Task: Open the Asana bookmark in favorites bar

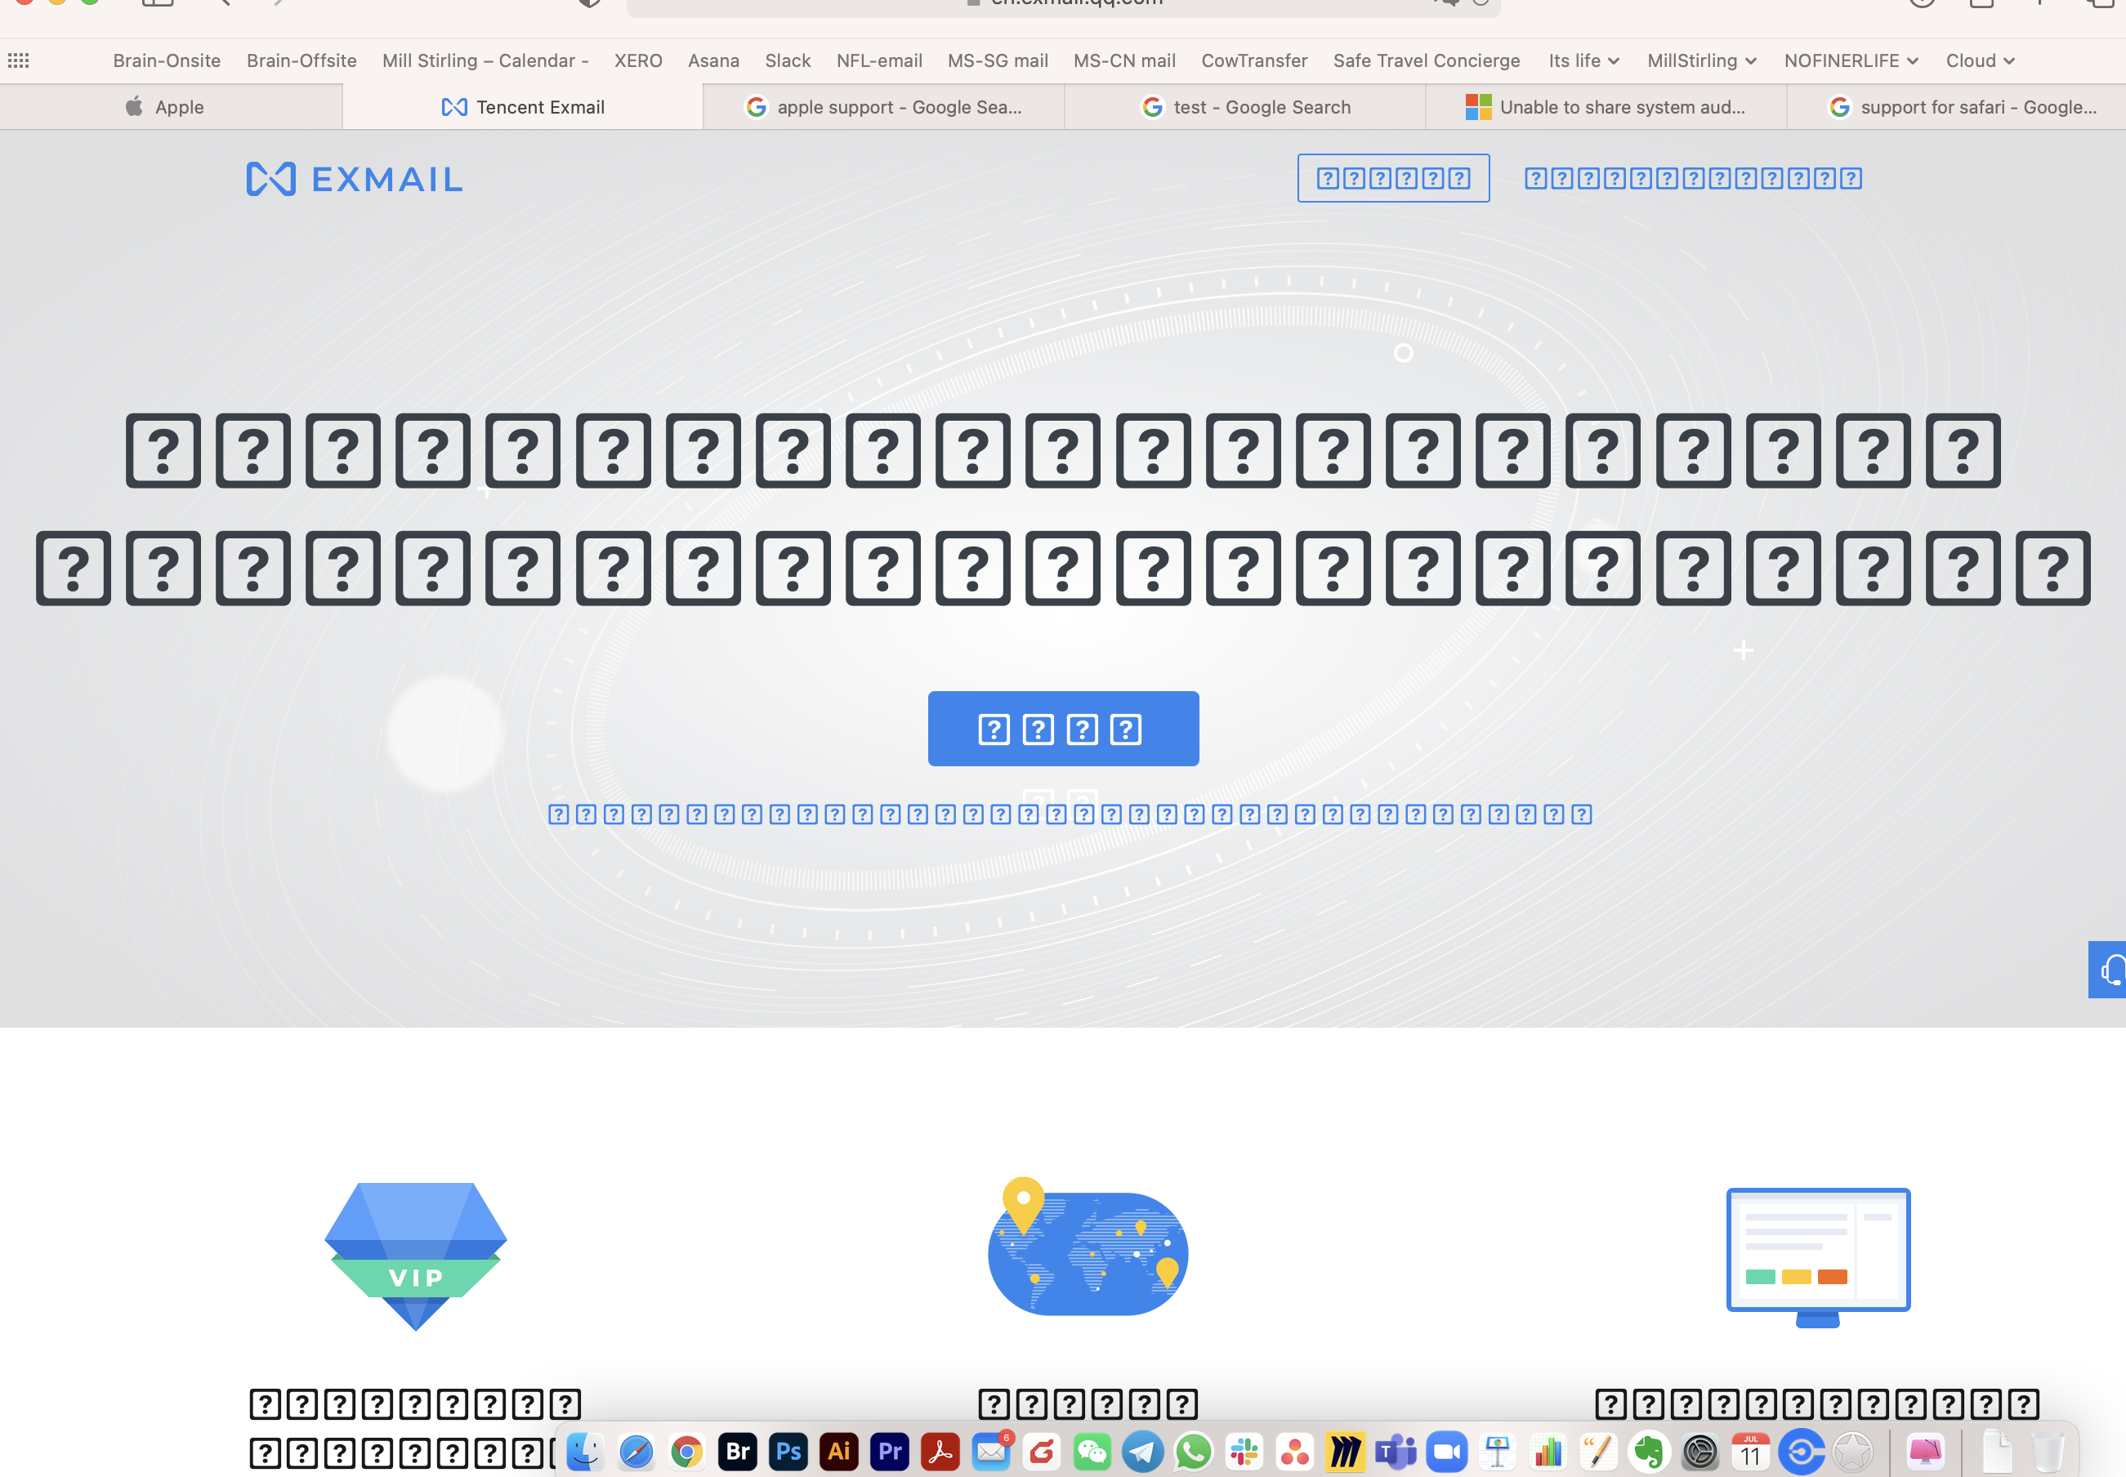Action: coord(713,61)
